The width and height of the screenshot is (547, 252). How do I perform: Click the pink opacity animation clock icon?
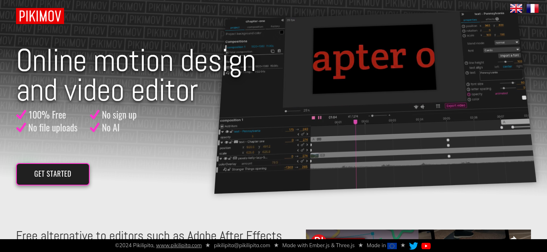tap(469, 94)
